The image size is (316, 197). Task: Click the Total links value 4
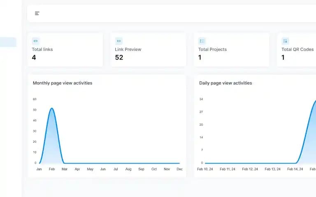coord(34,58)
